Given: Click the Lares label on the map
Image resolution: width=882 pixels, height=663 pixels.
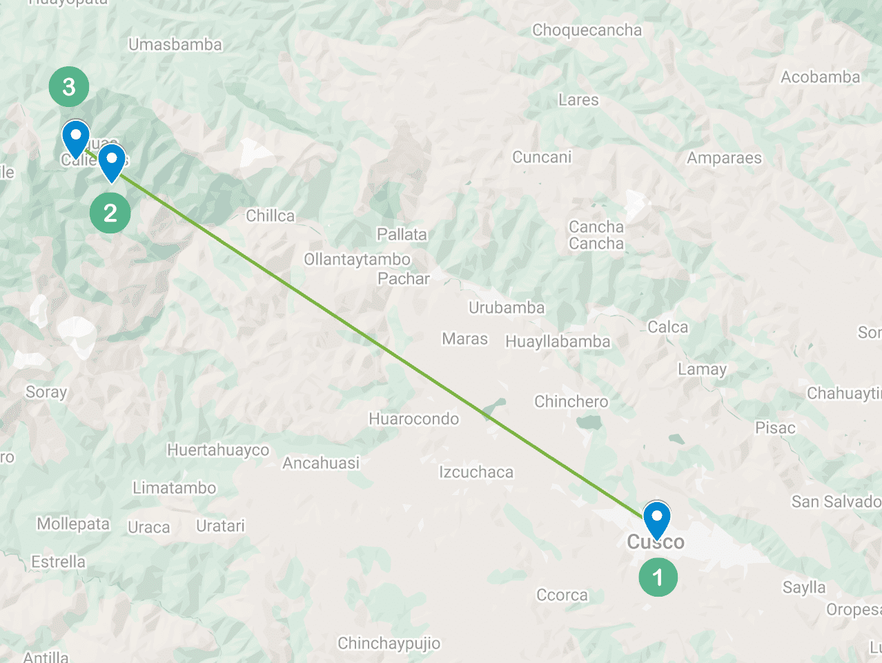Looking at the screenshot, I should [x=578, y=100].
